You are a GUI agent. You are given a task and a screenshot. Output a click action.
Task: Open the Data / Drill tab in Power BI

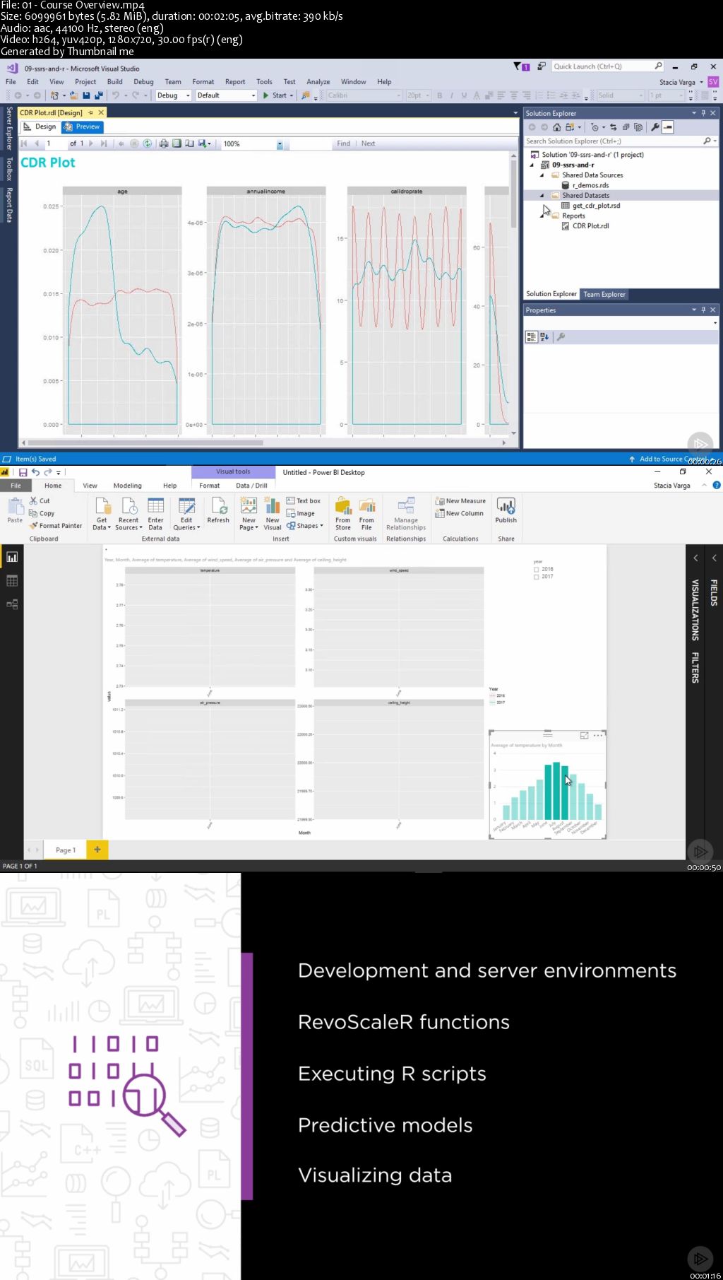click(x=251, y=486)
